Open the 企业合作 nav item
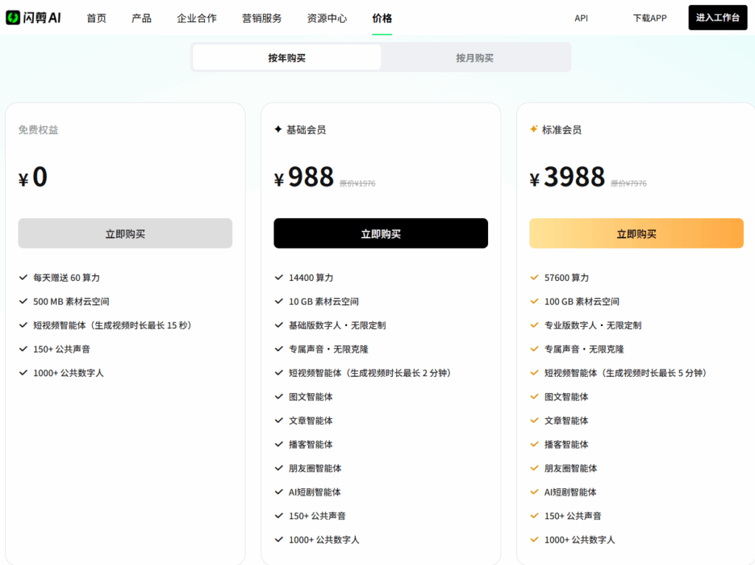Screen dimensions: 755x565 196,18
